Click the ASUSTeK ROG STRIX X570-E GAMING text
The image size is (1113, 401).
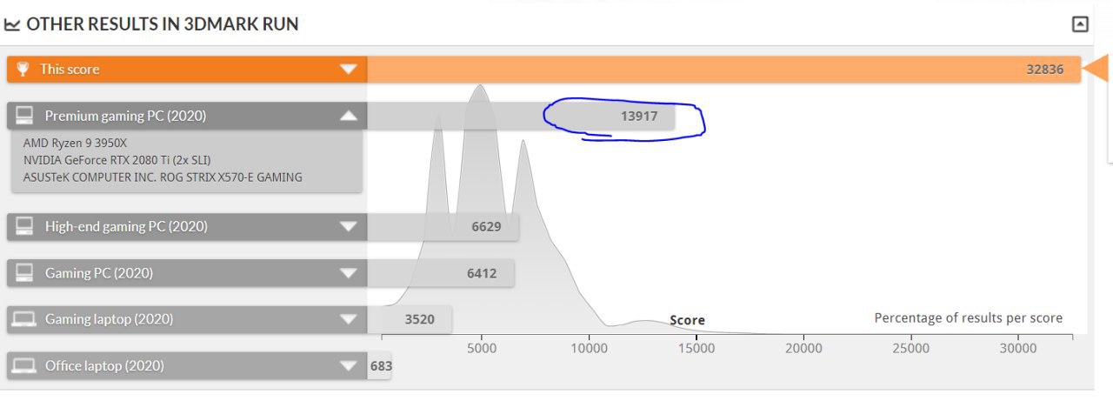pyautogui.click(x=163, y=177)
